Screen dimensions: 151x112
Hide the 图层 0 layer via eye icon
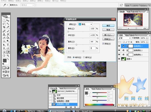pyautogui.click(x=119, y=59)
